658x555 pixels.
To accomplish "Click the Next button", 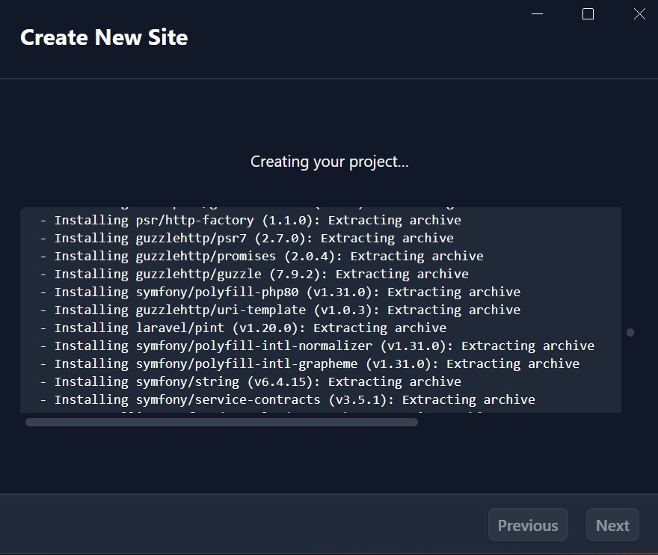I will click(x=612, y=524).
